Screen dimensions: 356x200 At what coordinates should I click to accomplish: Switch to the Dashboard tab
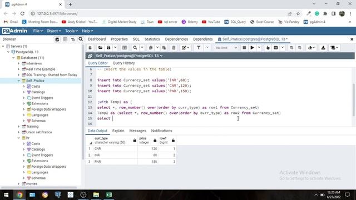click(x=97, y=39)
